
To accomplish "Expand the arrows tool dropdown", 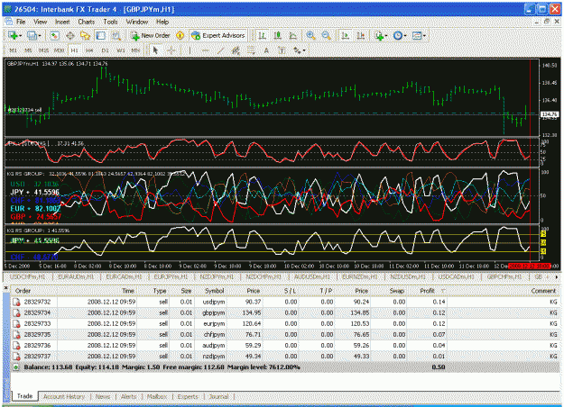I will 304,50.
